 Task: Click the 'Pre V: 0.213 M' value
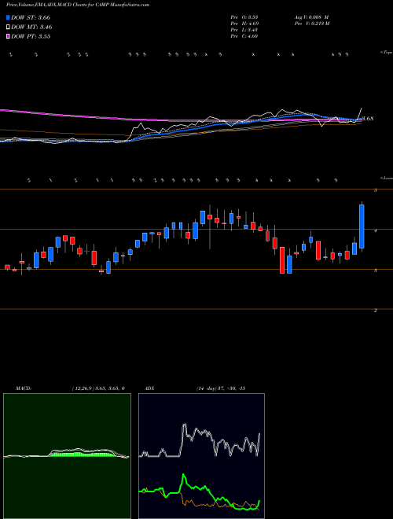tap(311, 24)
